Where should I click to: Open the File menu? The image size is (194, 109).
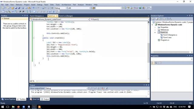tap(2, 5)
